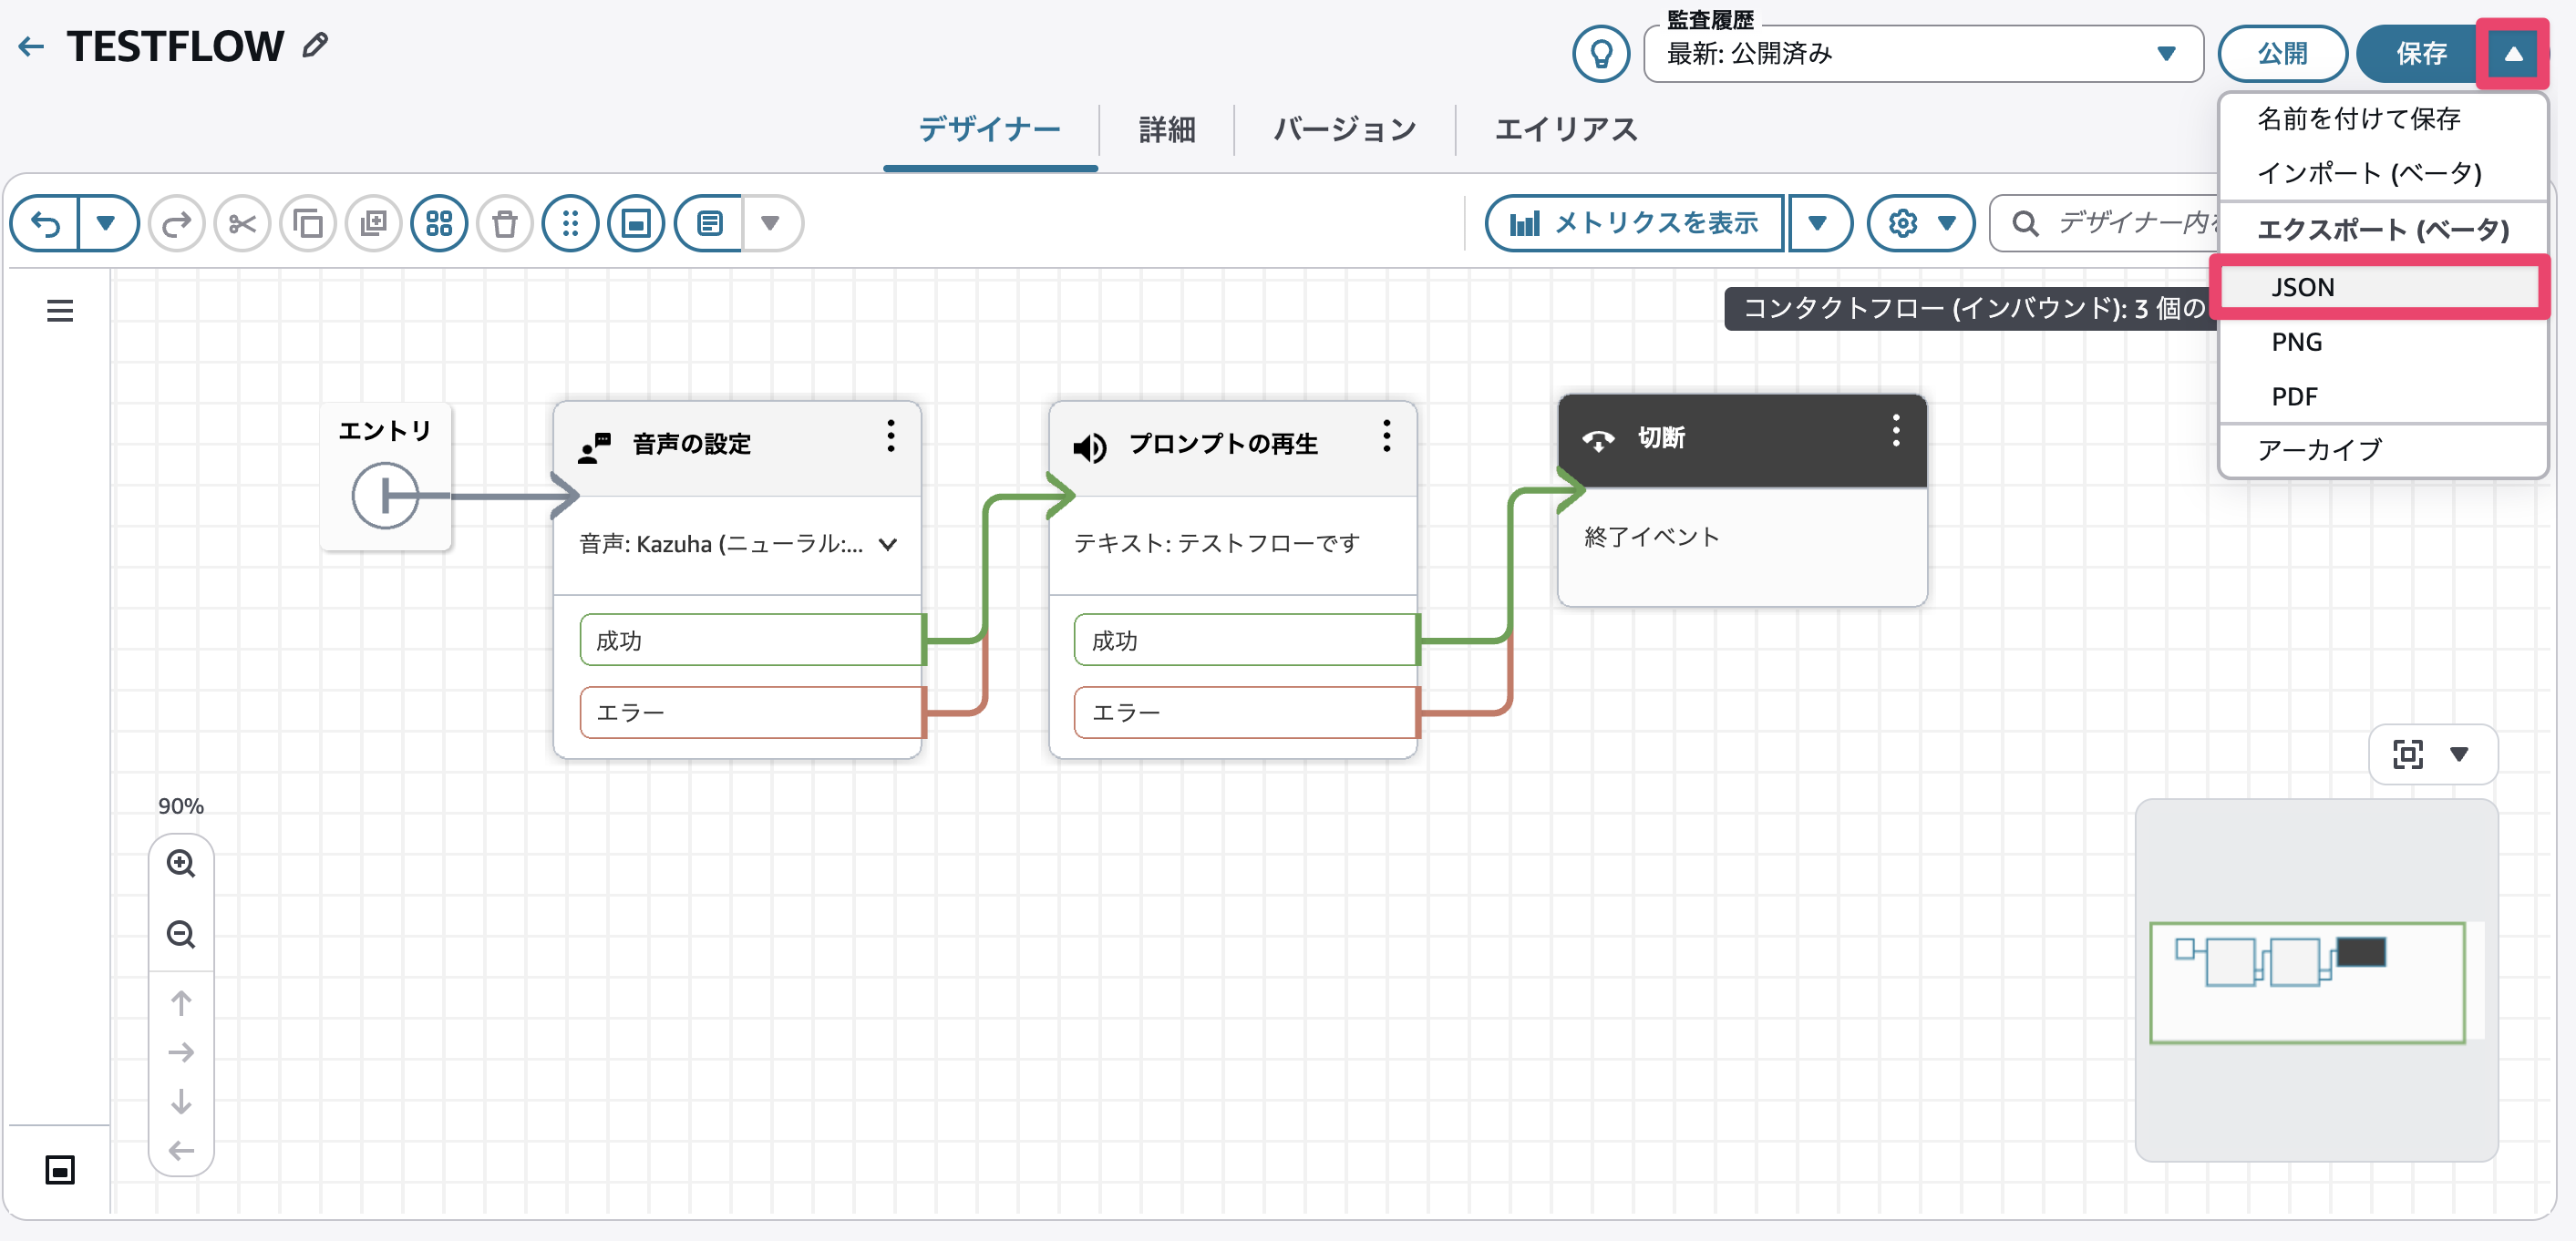Screen dimensions: 2576x1241
Task: Open the 監査履歴 version dropdown
Action: tap(1923, 54)
